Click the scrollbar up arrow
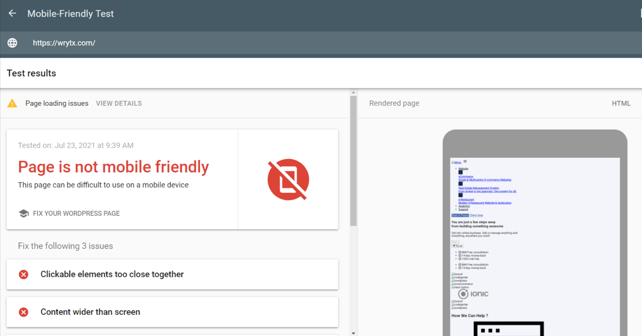 353,93
